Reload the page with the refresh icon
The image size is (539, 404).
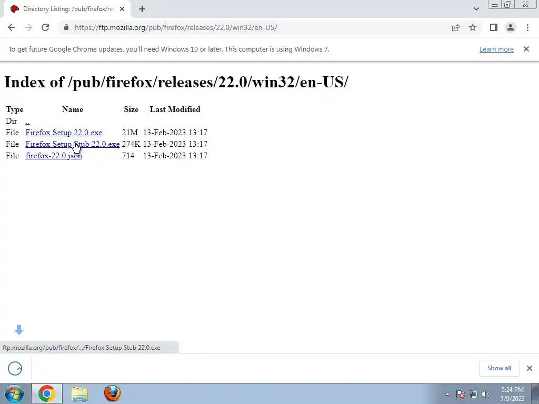click(x=45, y=27)
